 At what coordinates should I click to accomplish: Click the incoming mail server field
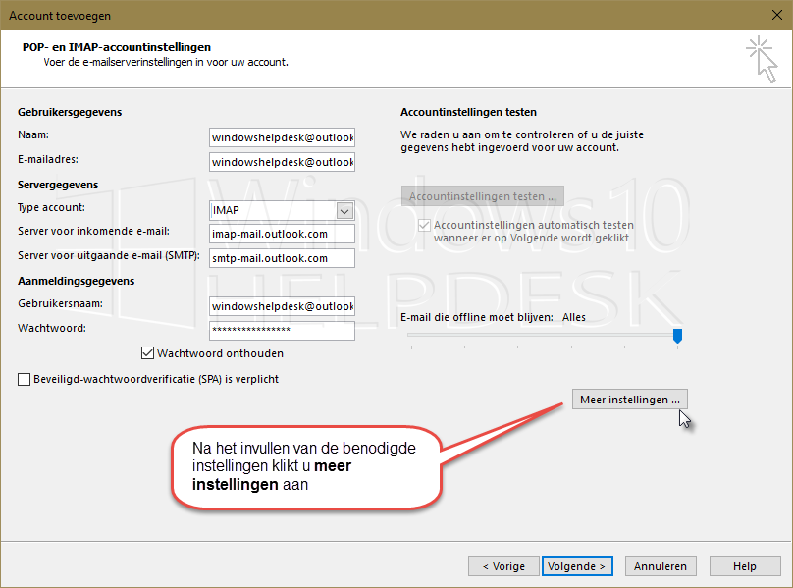click(x=282, y=234)
